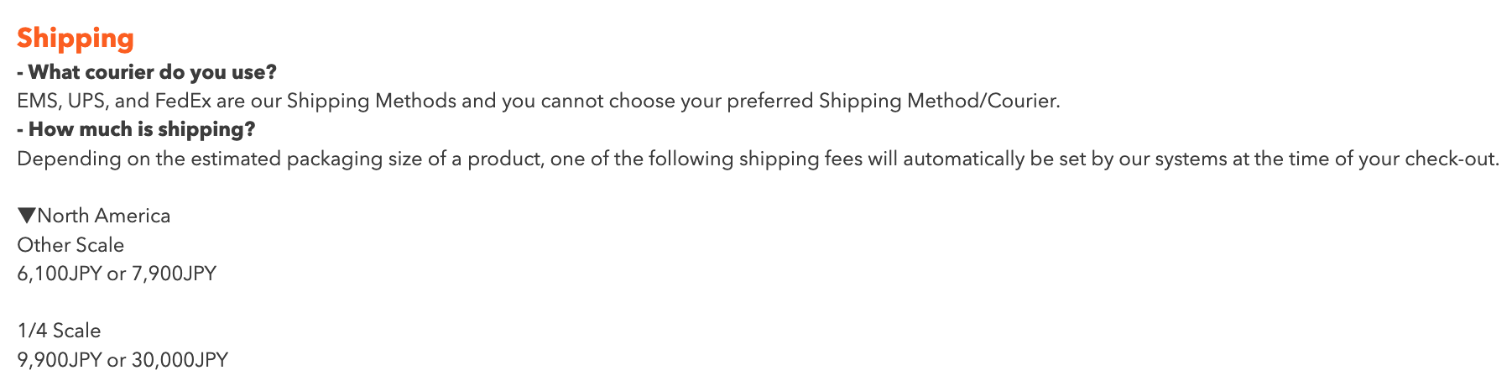Viewport: 1512px width, 386px height.
Task: Click the North America triangle marker
Action: (27, 216)
